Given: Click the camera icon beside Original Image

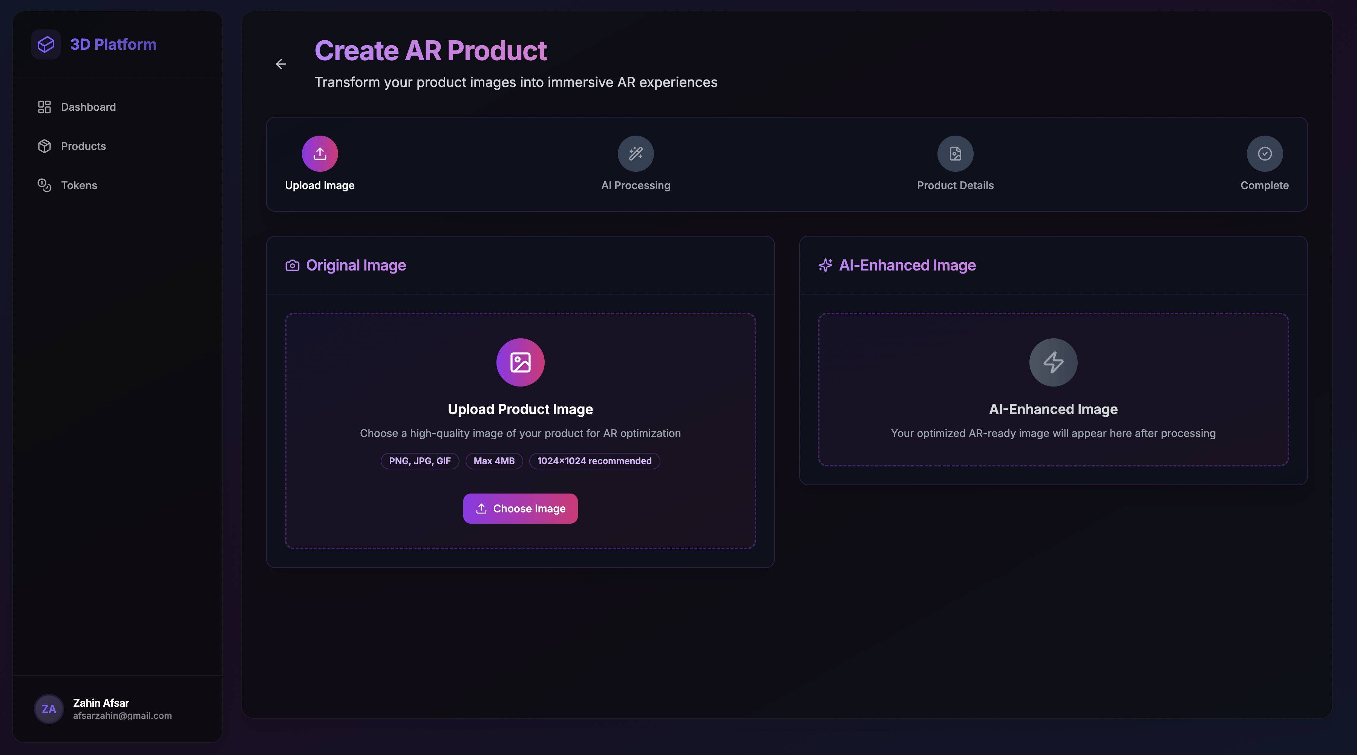Looking at the screenshot, I should pyautogui.click(x=293, y=265).
